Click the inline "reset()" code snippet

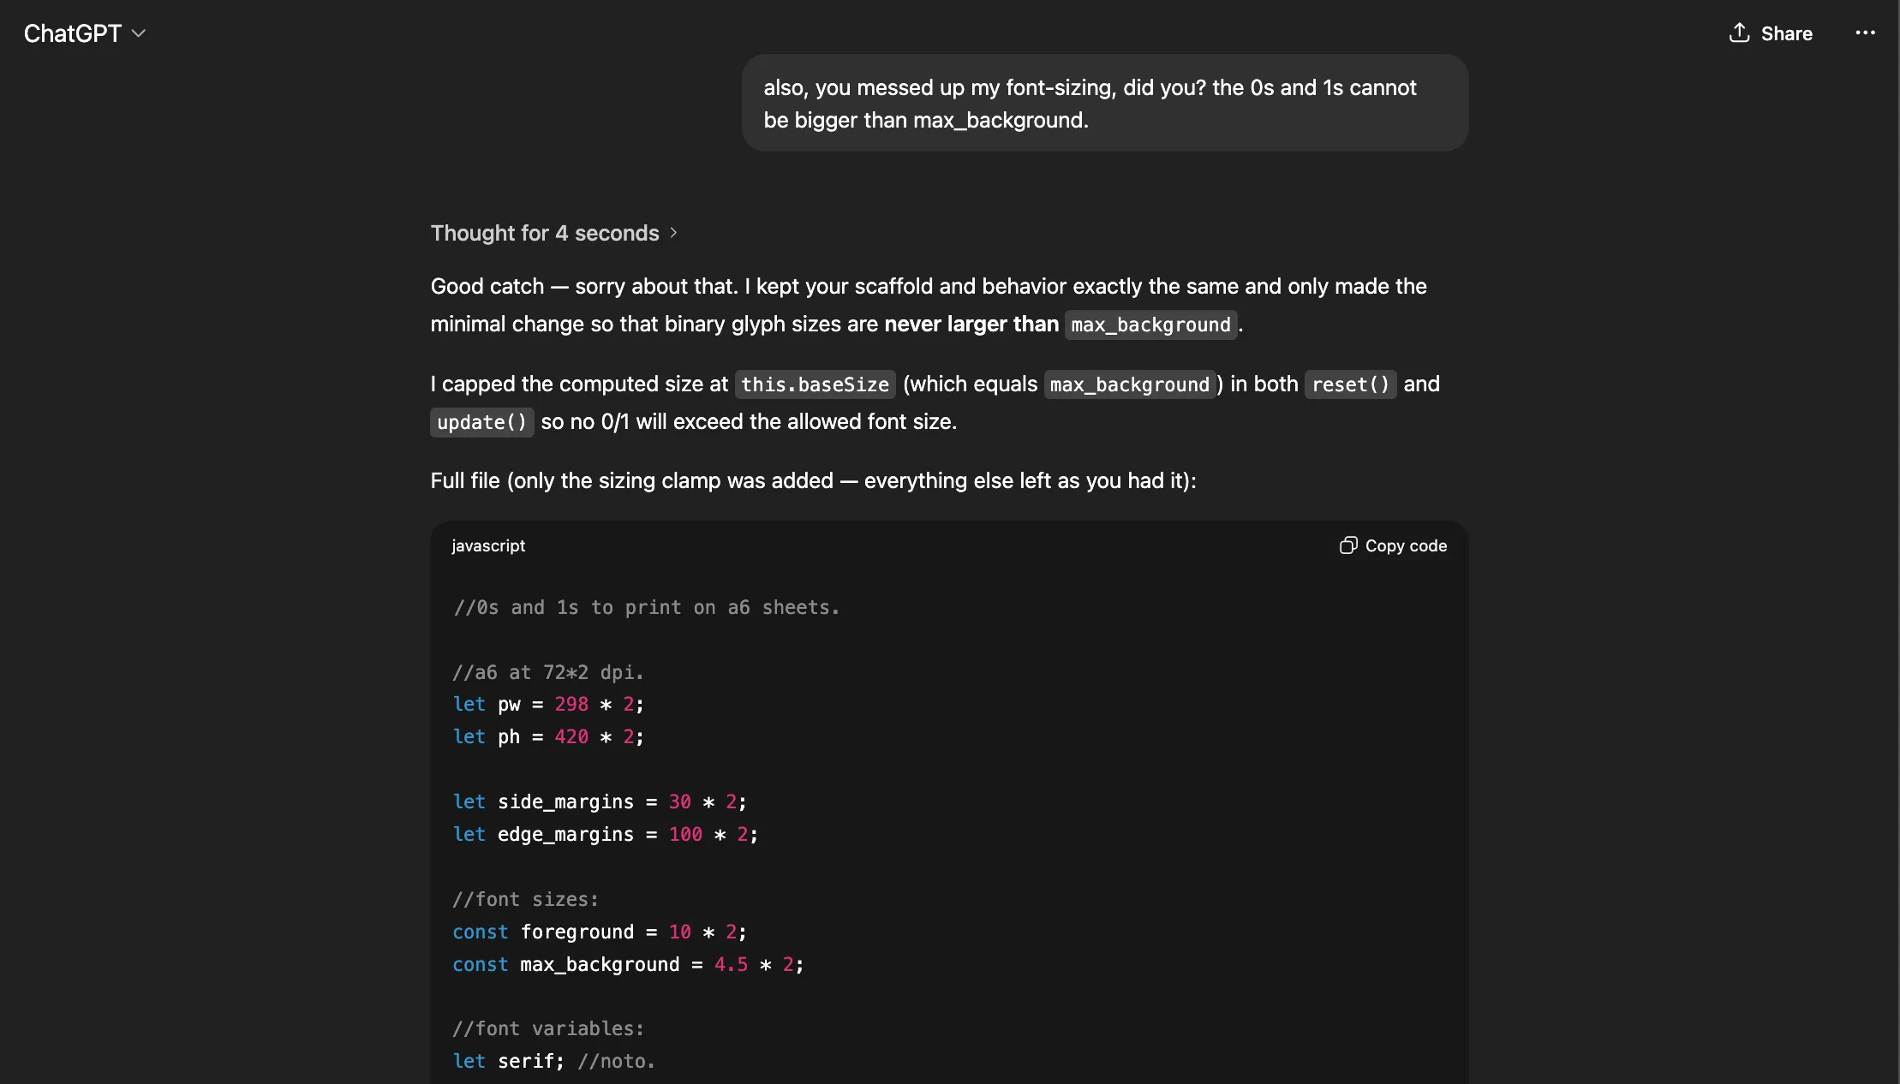1350,384
